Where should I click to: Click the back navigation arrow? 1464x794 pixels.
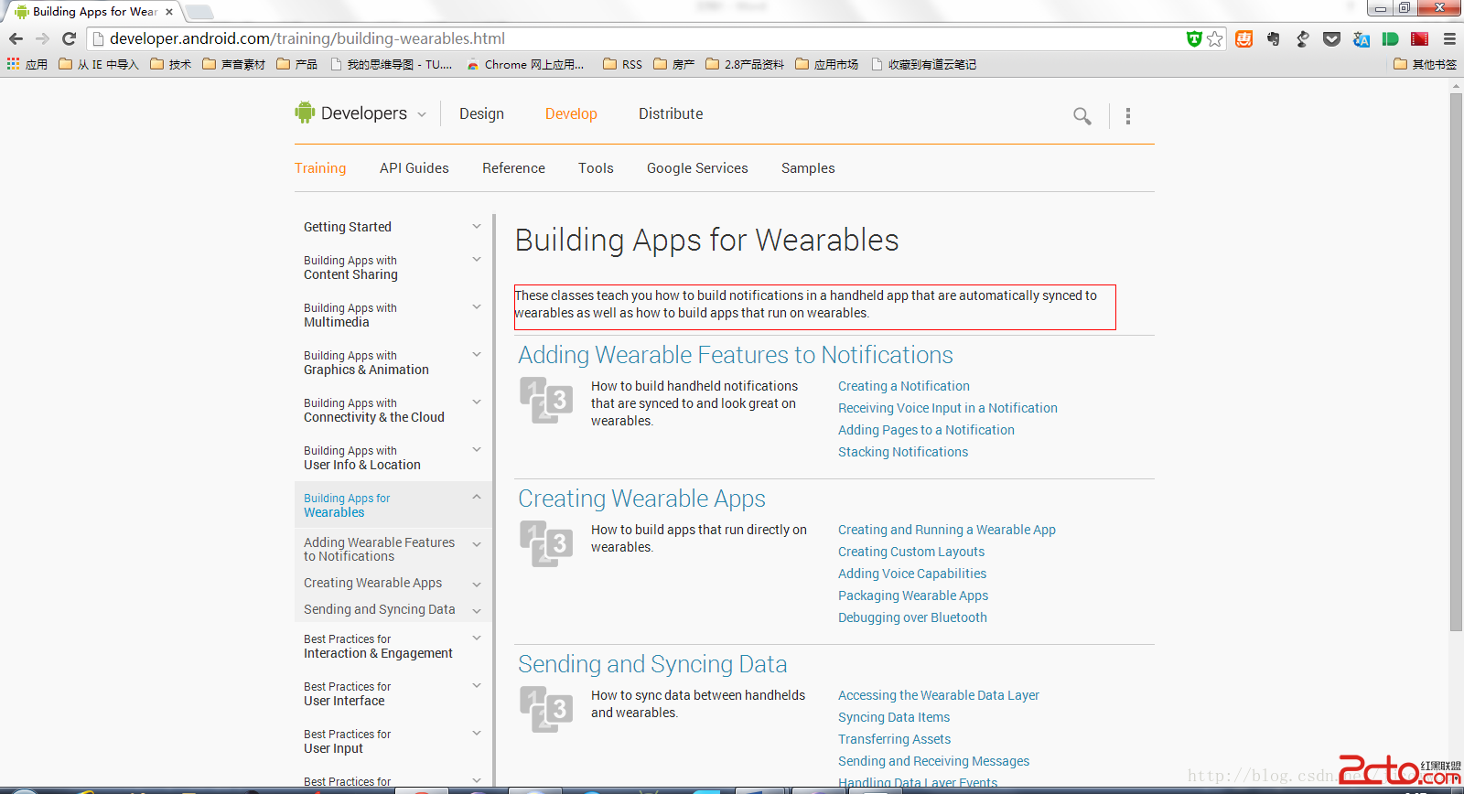point(16,38)
